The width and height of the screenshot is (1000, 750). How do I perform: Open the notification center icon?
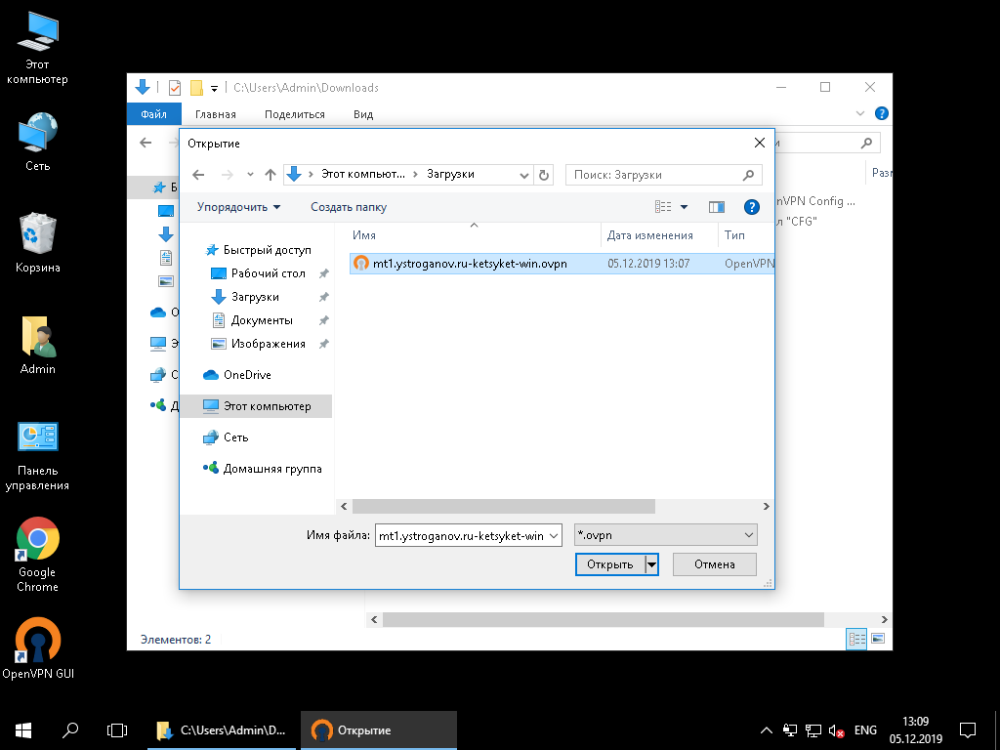pos(968,730)
